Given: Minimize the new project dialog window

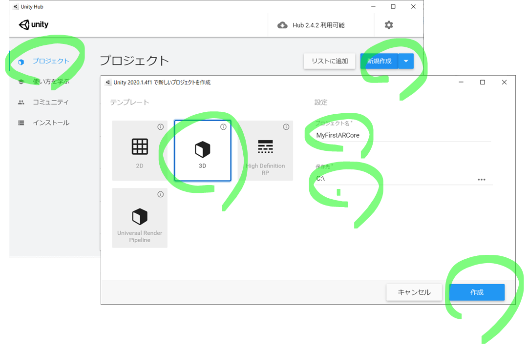Looking at the screenshot, I should [x=461, y=83].
